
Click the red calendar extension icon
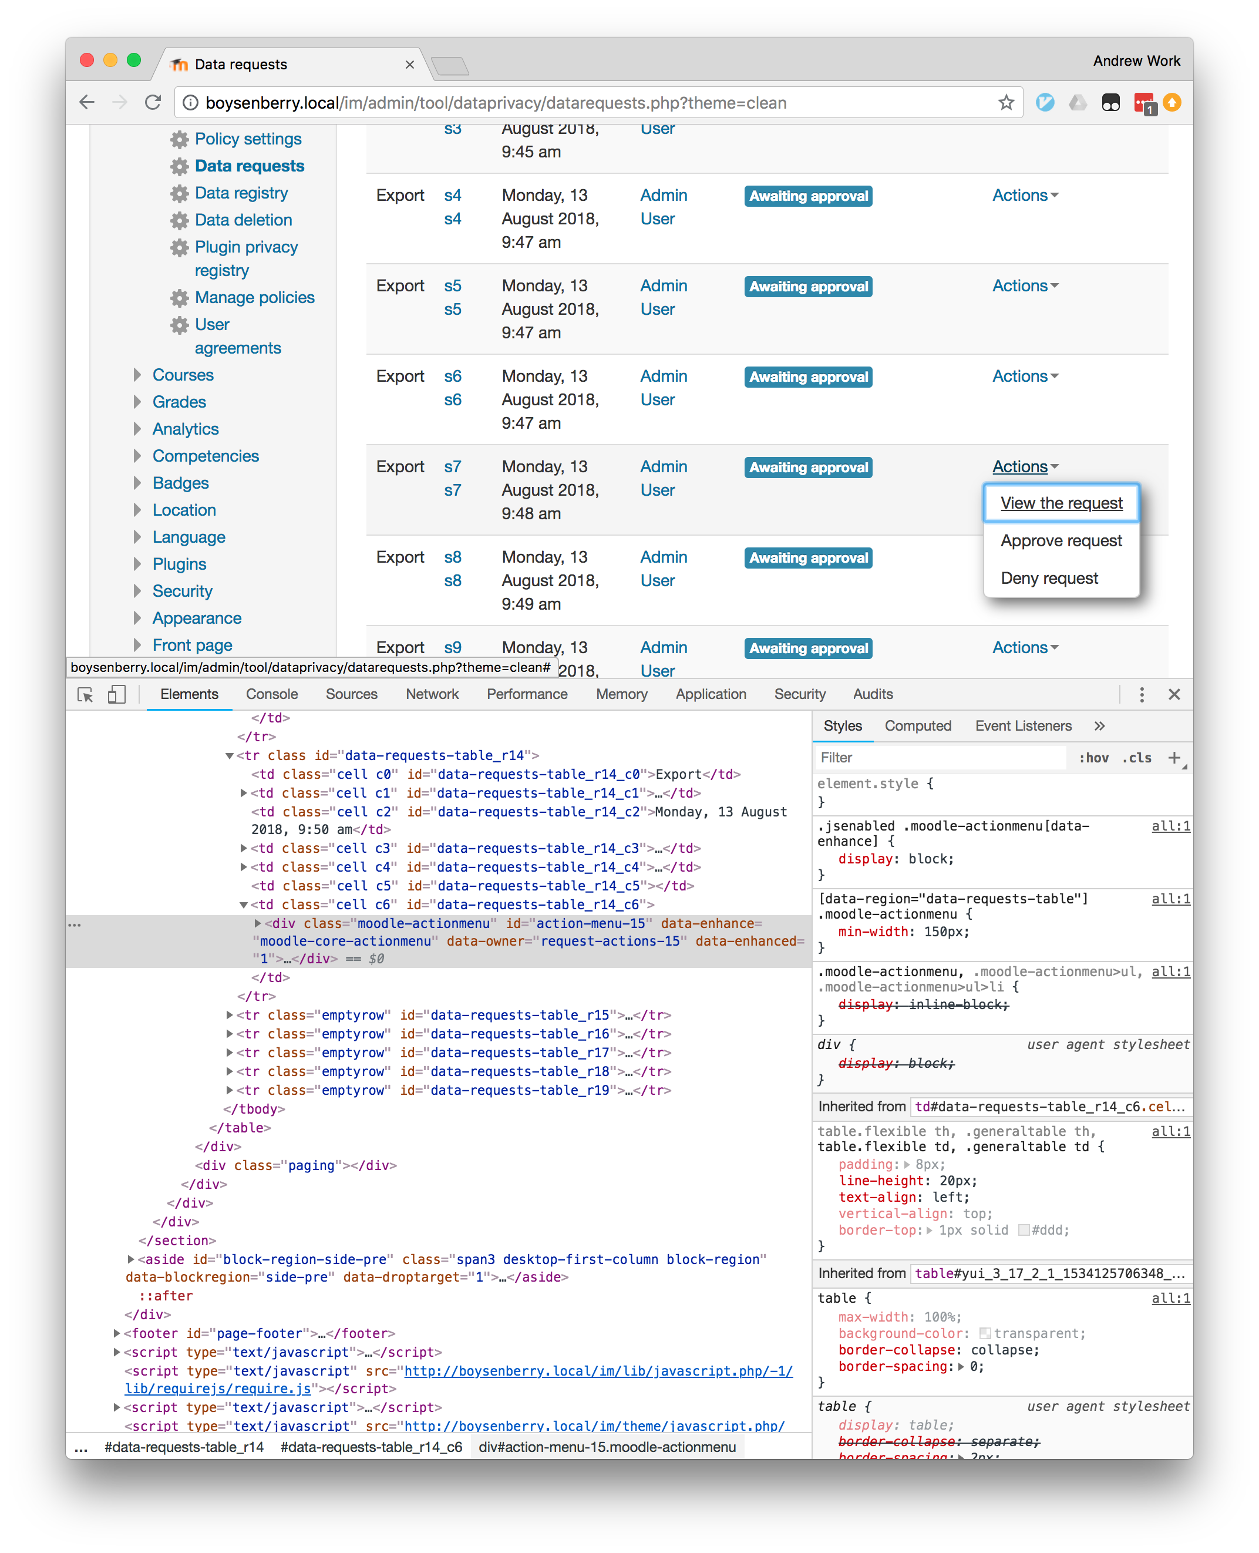point(1144,103)
